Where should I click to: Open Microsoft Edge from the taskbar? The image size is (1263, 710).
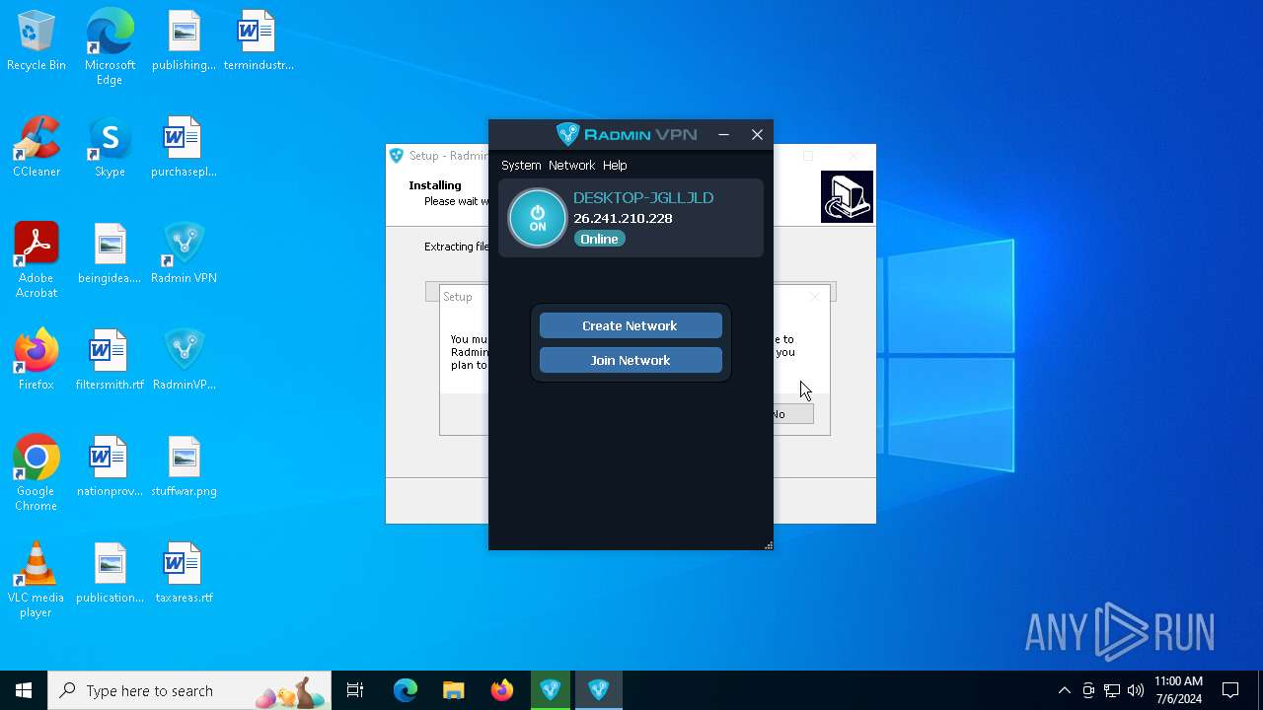click(x=406, y=690)
